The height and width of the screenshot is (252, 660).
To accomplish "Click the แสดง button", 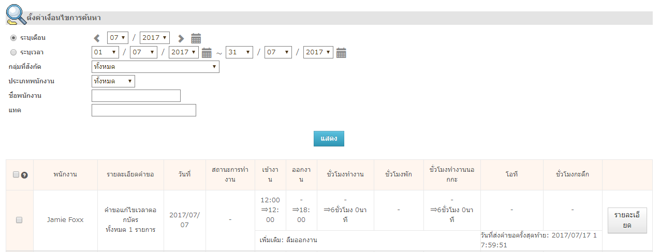I will (x=329, y=139).
